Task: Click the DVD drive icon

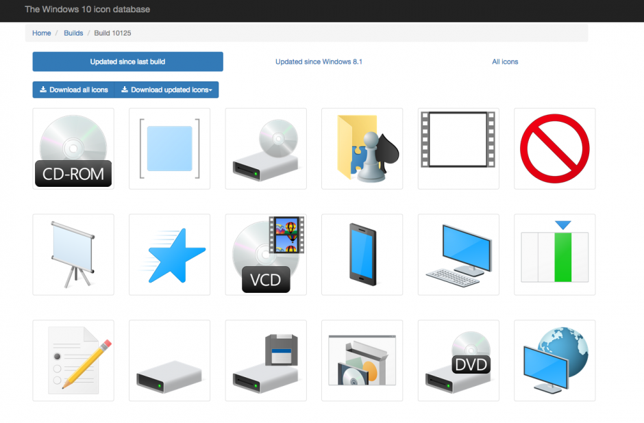Action: (x=458, y=361)
